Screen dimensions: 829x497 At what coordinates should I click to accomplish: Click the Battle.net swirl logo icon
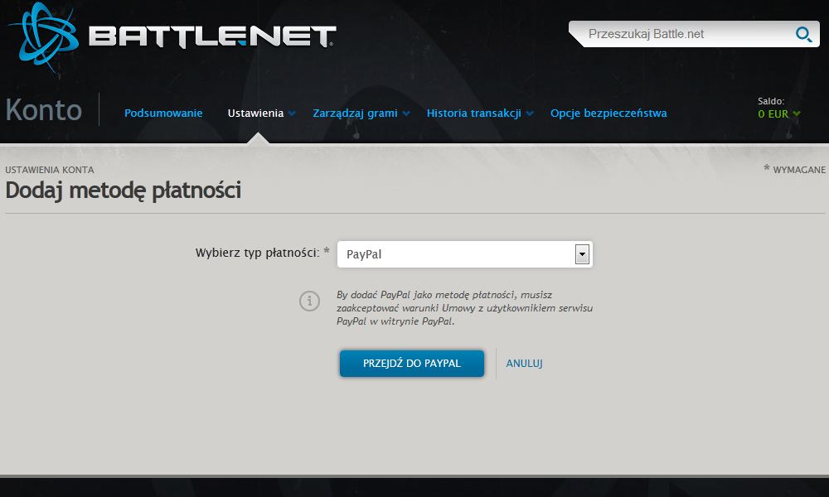pos(41,33)
